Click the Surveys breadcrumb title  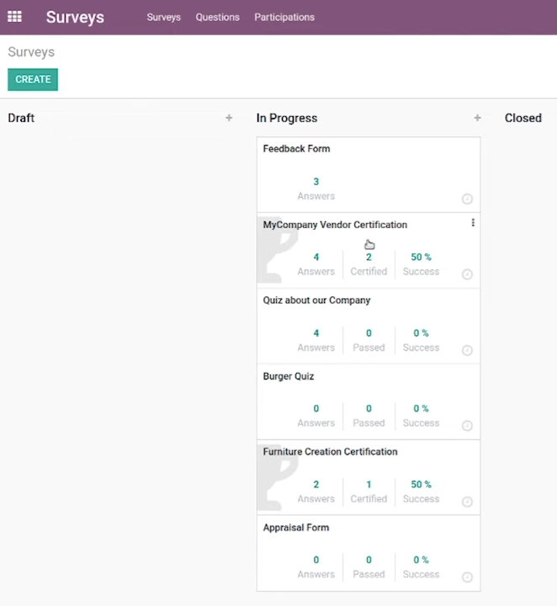31,52
